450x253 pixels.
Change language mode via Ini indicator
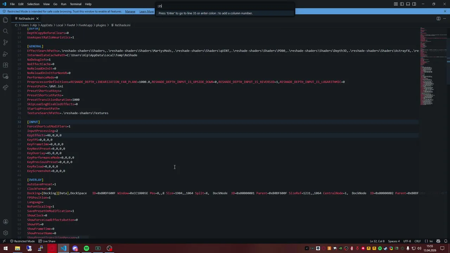pos(429,241)
